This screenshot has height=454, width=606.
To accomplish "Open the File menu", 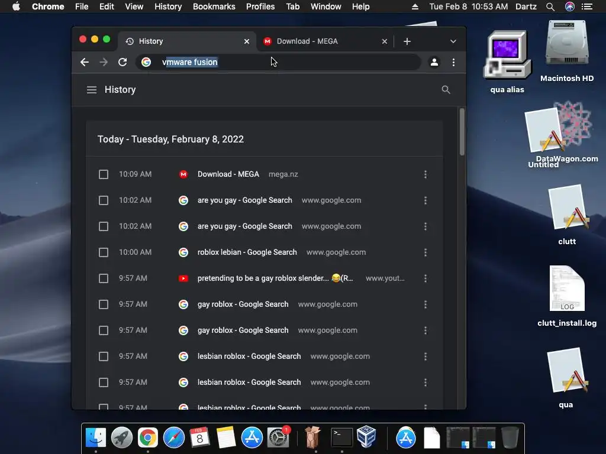I will point(82,7).
